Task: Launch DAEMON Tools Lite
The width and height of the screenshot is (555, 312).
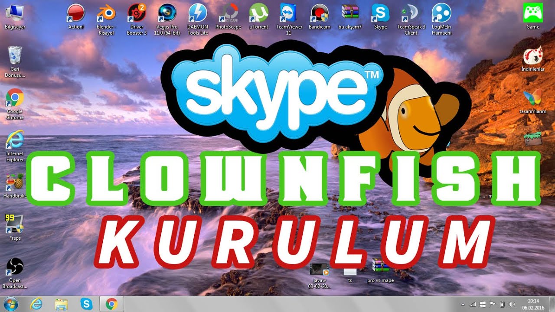Action: pyautogui.click(x=198, y=19)
